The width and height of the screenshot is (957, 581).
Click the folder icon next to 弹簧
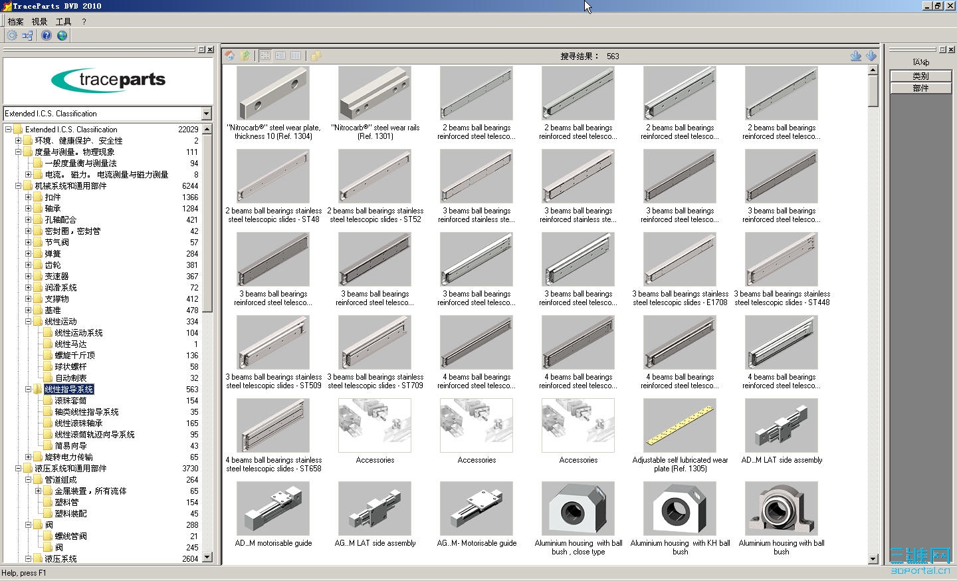[38, 254]
